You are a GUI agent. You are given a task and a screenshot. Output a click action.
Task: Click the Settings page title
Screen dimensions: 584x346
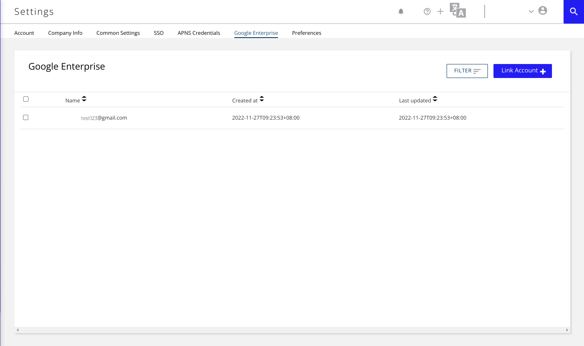point(34,12)
